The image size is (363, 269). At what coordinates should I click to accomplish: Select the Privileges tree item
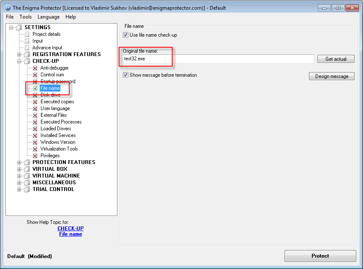[x=50, y=156]
